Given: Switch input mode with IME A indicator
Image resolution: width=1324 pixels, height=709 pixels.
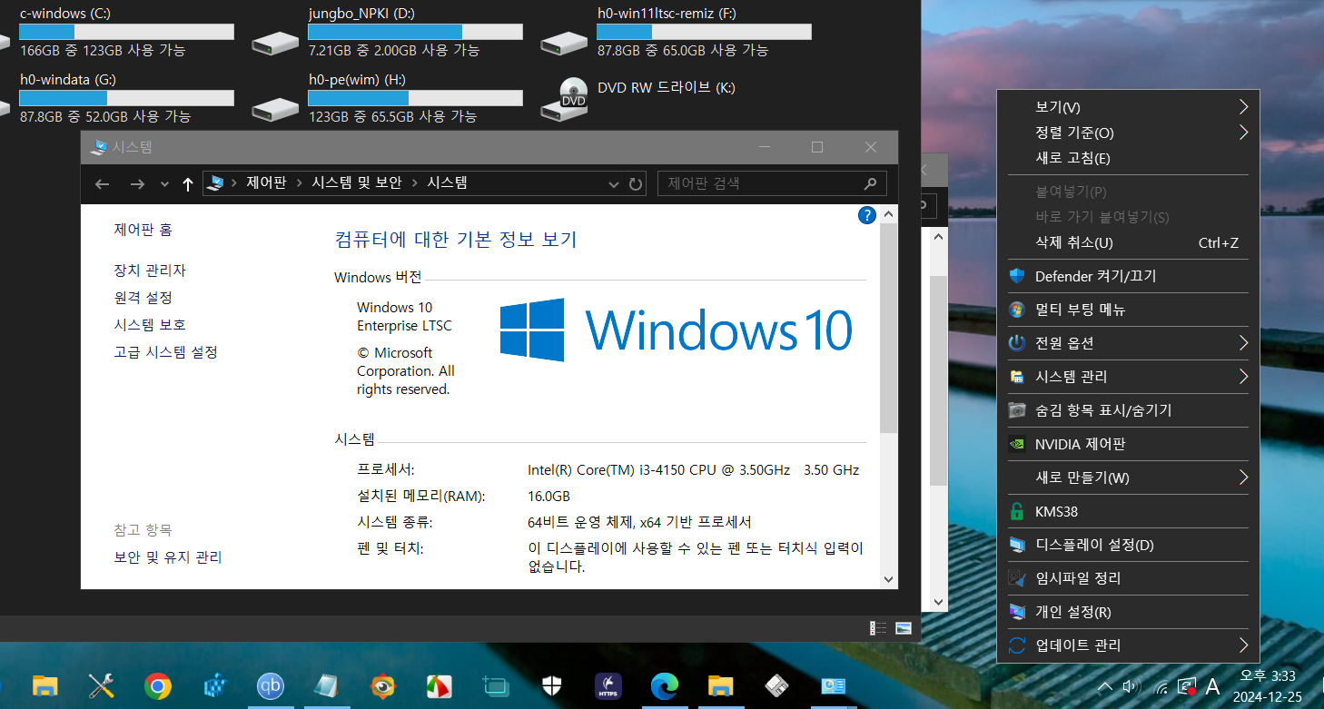Looking at the screenshot, I should click(x=1212, y=686).
